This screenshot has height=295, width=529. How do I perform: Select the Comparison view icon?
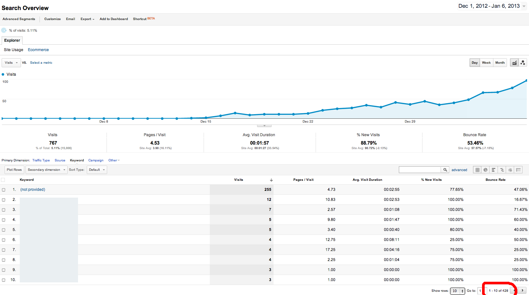point(502,170)
